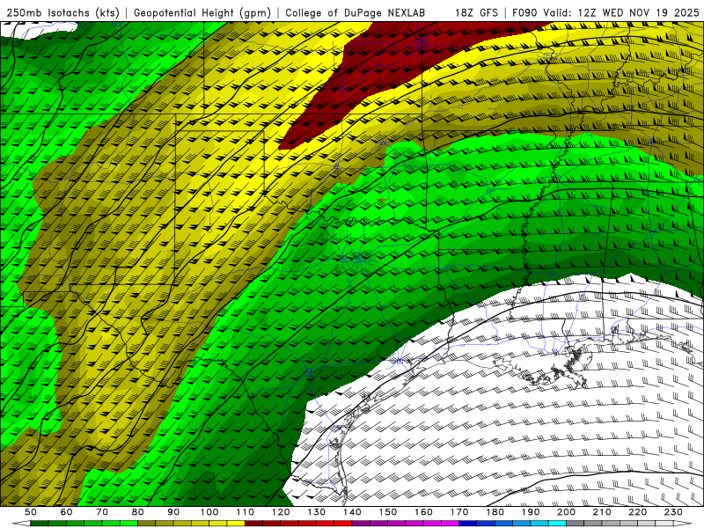Click the "Geopotential Height (gpm)" header label

point(204,12)
